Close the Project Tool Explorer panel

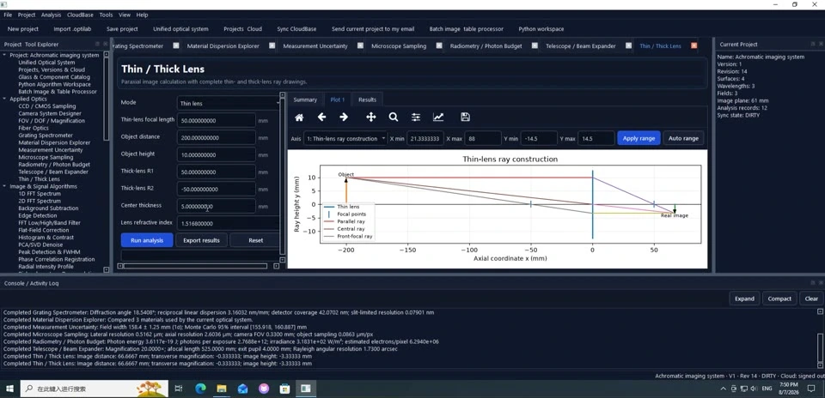[105, 44]
